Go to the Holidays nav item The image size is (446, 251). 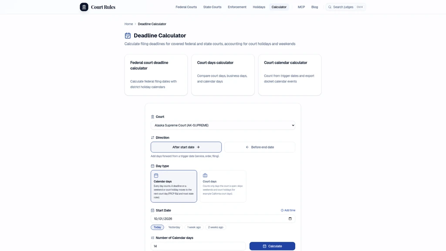coord(259,7)
